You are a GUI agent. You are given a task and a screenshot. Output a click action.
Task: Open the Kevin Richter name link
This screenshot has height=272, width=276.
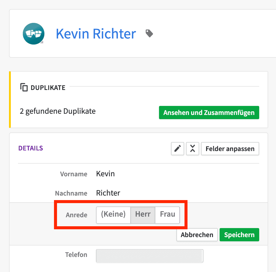pos(96,33)
